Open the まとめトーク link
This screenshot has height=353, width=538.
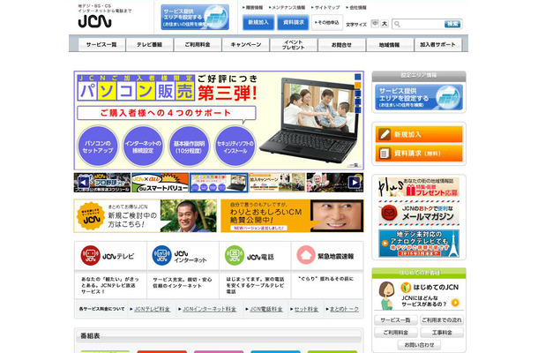pos(344,309)
